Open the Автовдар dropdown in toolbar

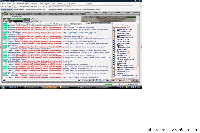[x=27, y=7]
